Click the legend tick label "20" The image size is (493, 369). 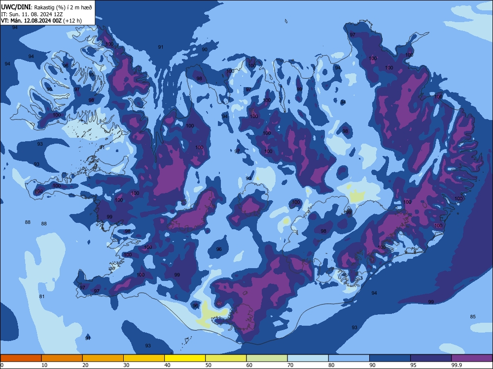click(x=85, y=365)
